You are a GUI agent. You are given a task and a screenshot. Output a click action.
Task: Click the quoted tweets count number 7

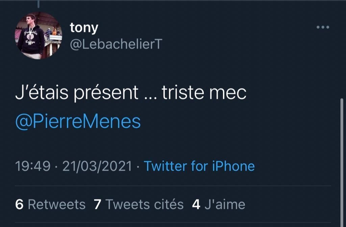click(98, 205)
